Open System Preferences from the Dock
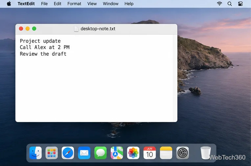 click(182, 153)
